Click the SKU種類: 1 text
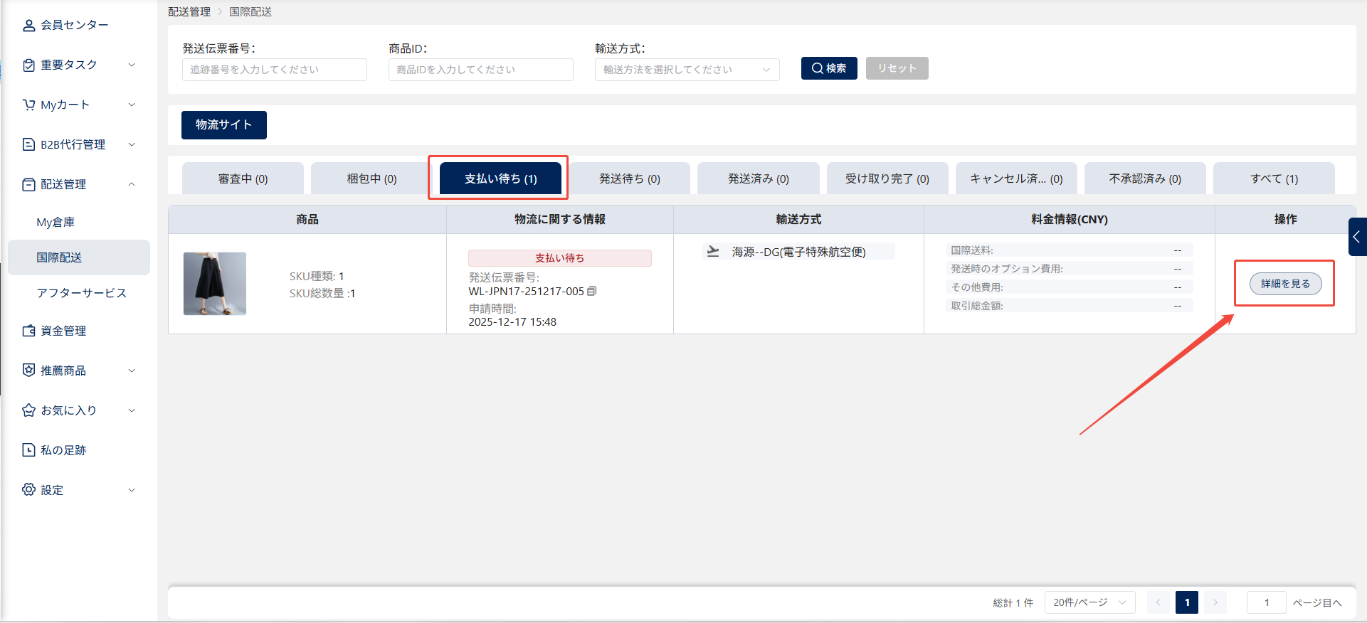The width and height of the screenshot is (1367, 623). coord(317,277)
